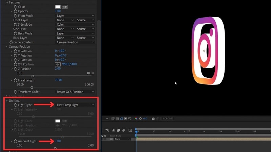Toggle the Opacity stopwatch
This screenshot has width=271, height=152.
15,11
